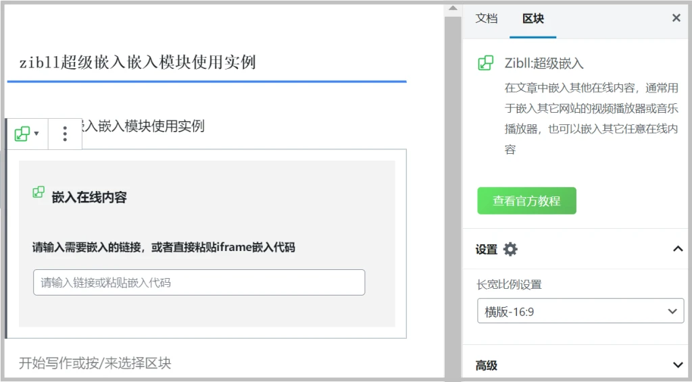Click the editor scrollbar up arrow
This screenshot has height=382, width=692.
[452, 8]
